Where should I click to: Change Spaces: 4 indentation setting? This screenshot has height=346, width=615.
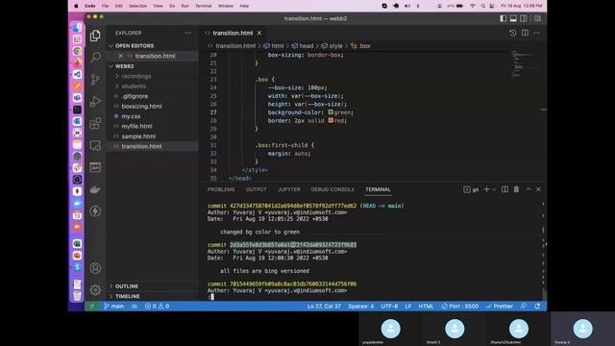(361, 307)
